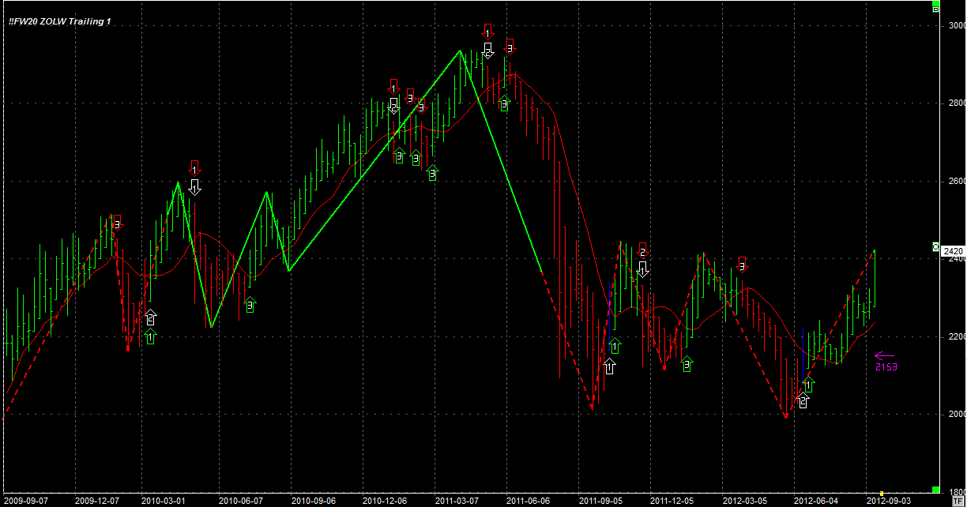
Task: Click the 2010-03-01 date label on time axis
Action: 164,501
